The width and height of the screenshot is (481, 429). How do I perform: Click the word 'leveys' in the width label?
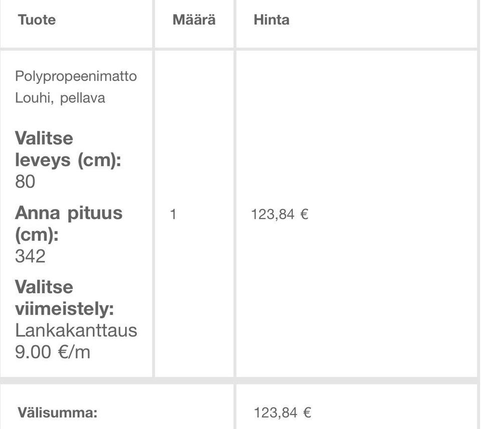(x=43, y=160)
